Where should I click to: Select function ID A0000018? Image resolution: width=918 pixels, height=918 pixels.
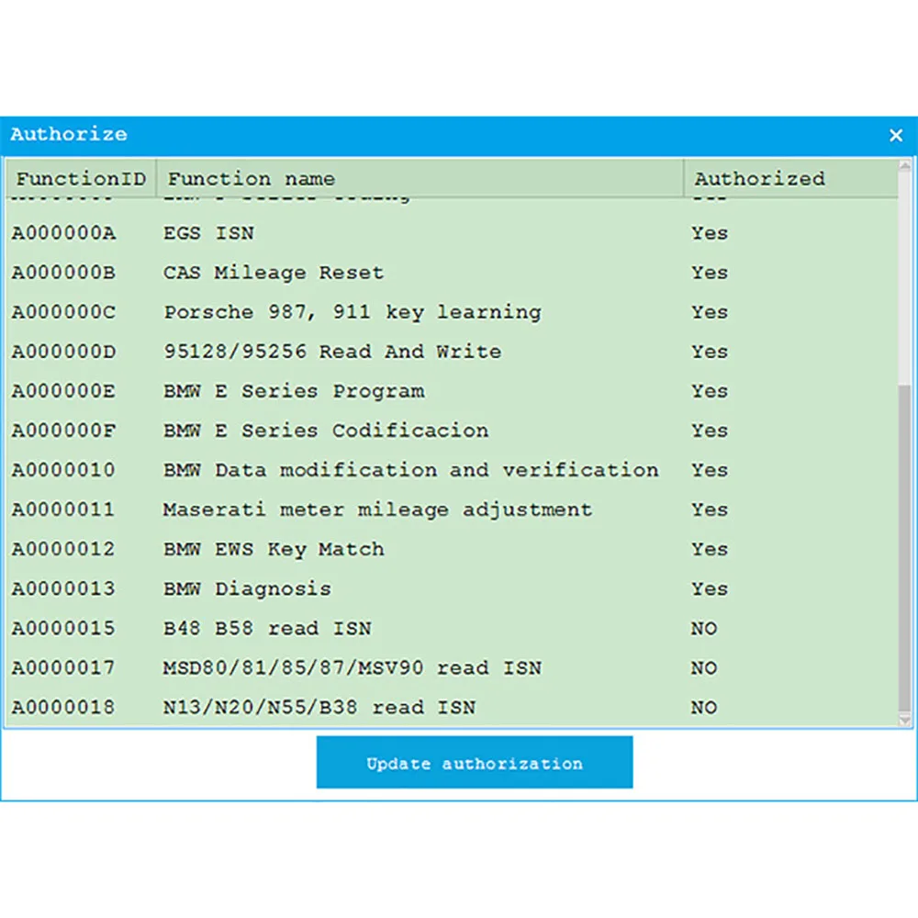pyautogui.click(x=63, y=707)
